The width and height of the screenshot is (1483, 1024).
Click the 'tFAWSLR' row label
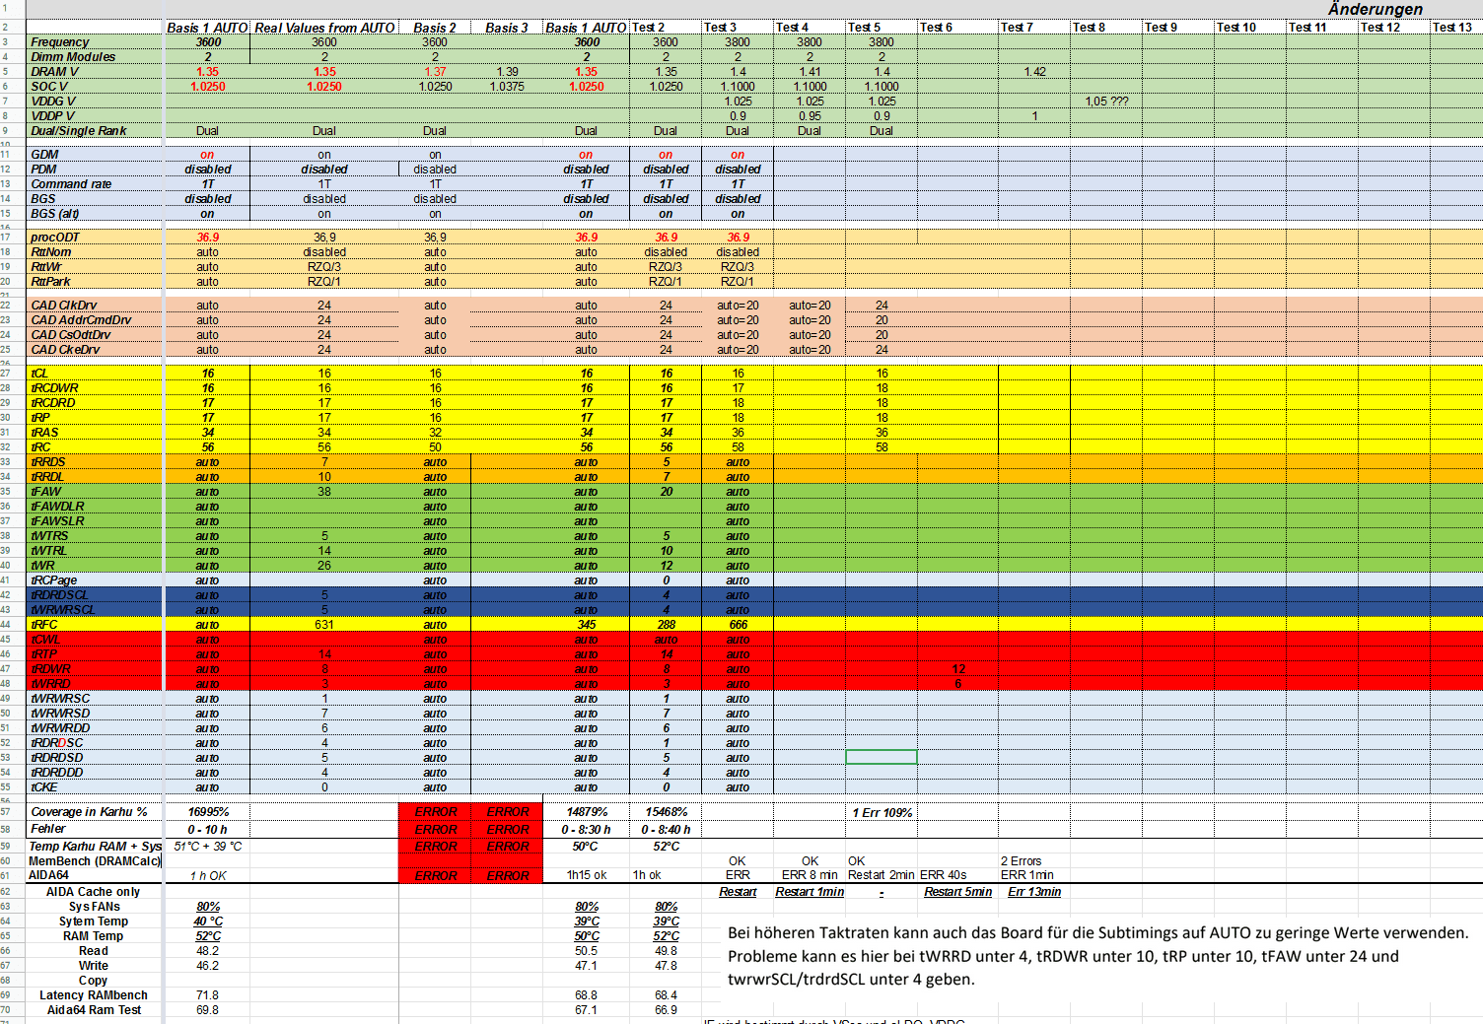click(57, 521)
